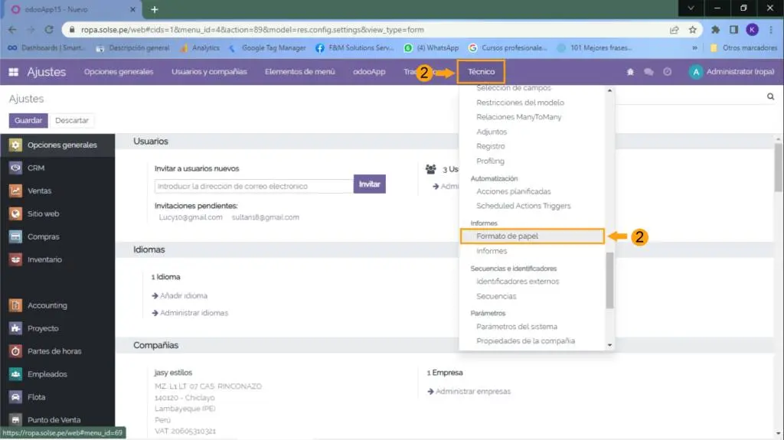Open the Técnico menu
Viewport: 784px width, 440px height.
[481, 72]
